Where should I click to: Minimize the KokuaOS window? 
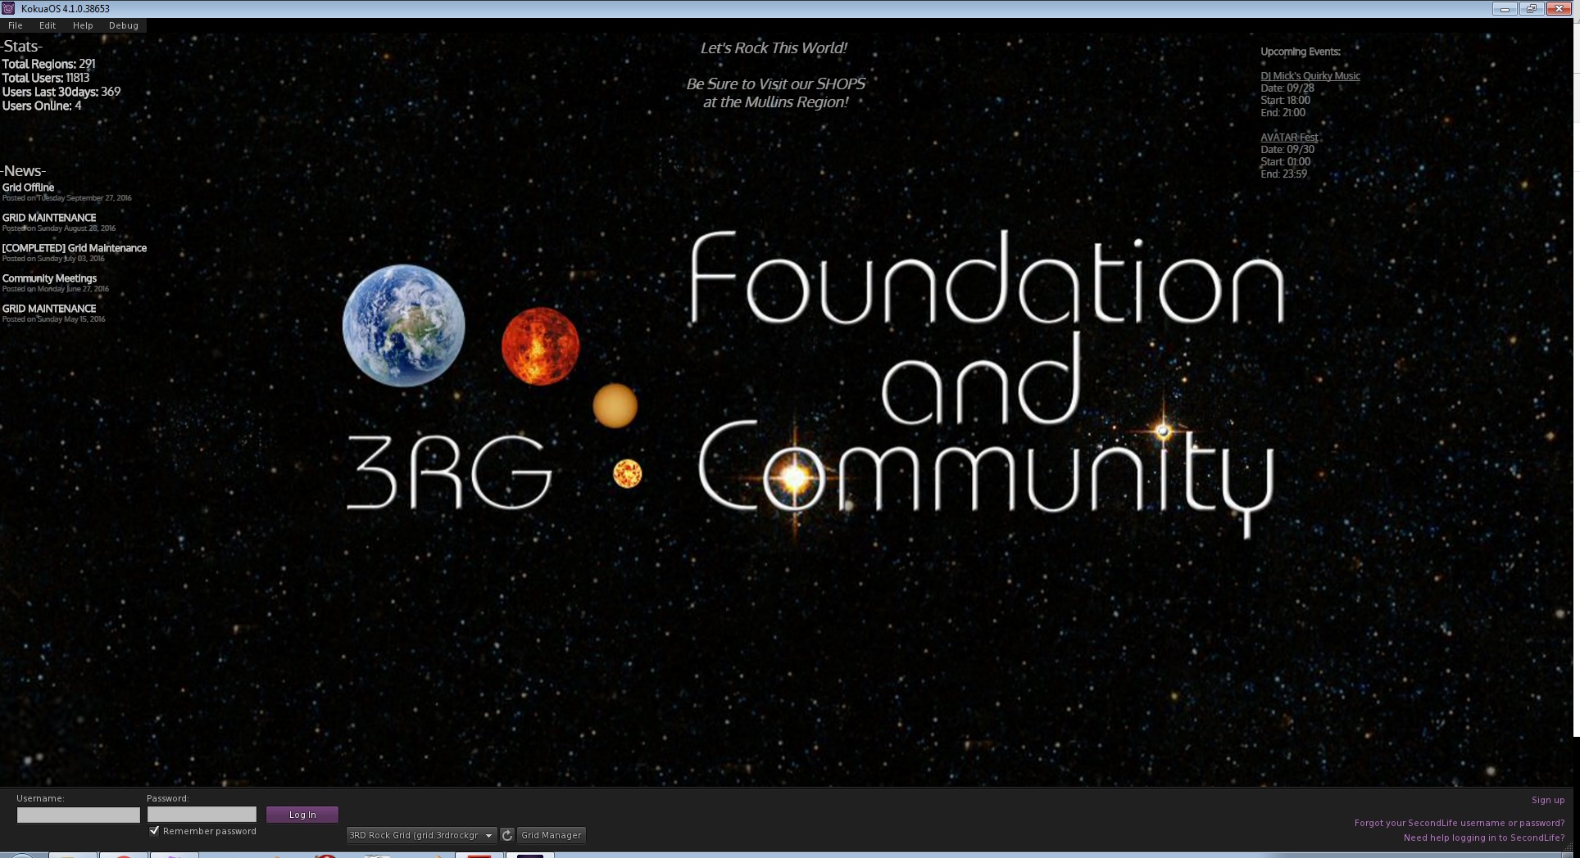[x=1505, y=9]
